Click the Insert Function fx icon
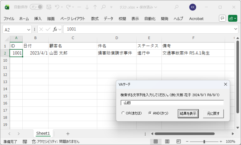Viewport: 241px width, 145px height. (x=55, y=29)
